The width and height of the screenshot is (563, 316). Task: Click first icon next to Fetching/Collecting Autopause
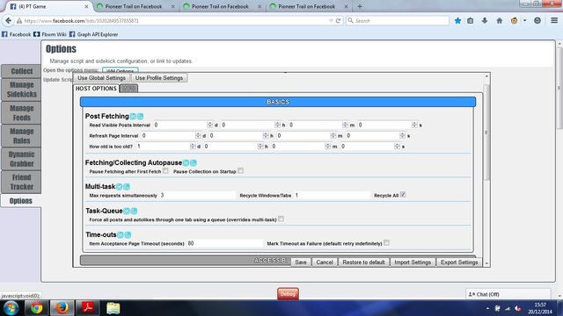pos(186,162)
